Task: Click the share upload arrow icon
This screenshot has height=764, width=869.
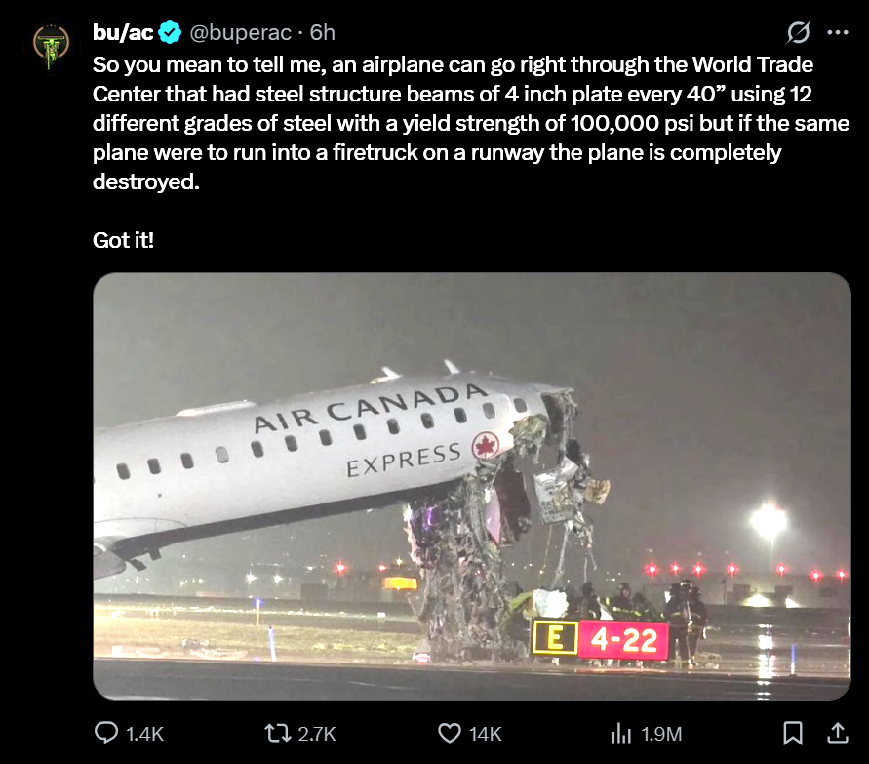Action: coord(836,732)
